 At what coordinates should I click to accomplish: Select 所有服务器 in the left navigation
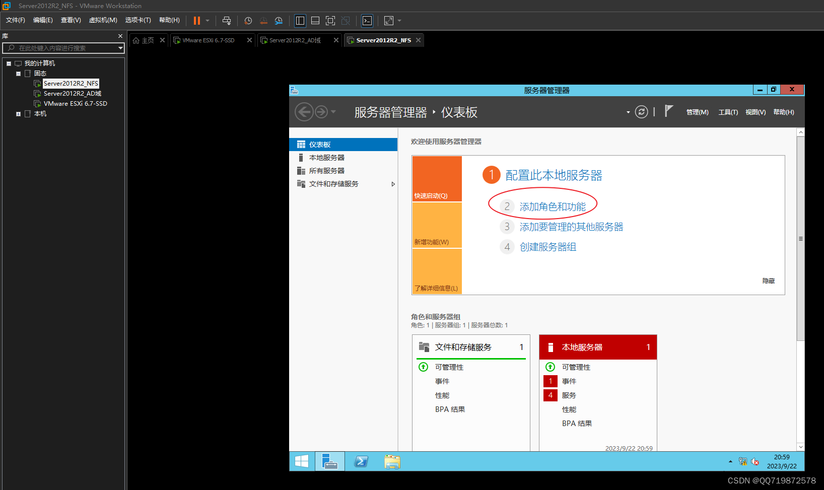(344, 171)
